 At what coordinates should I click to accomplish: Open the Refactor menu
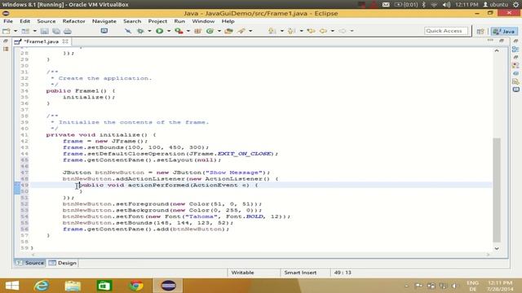click(x=74, y=21)
